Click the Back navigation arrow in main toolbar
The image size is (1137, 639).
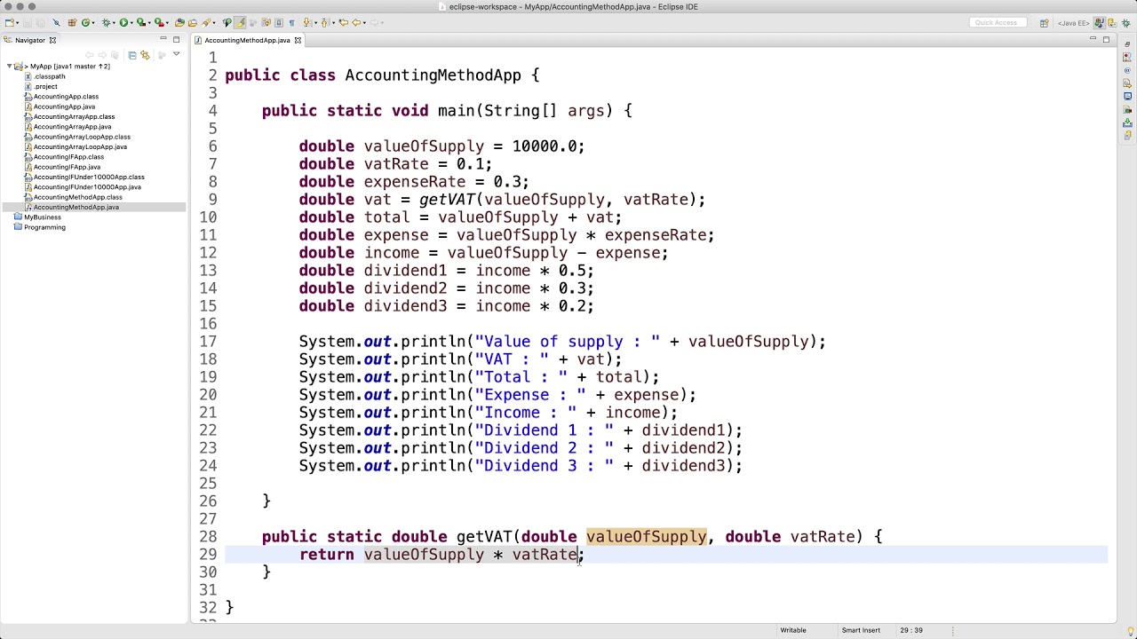point(356,22)
